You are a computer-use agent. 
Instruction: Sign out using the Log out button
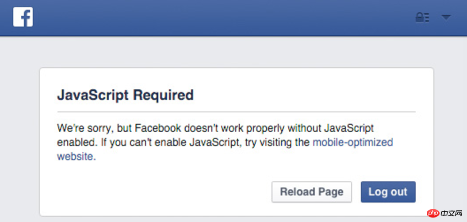pos(388,192)
